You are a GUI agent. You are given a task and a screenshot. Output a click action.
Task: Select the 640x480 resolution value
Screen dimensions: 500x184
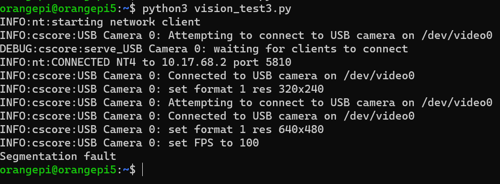click(x=301, y=129)
